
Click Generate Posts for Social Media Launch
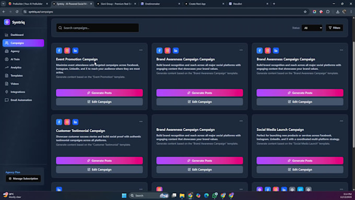coord(300,161)
